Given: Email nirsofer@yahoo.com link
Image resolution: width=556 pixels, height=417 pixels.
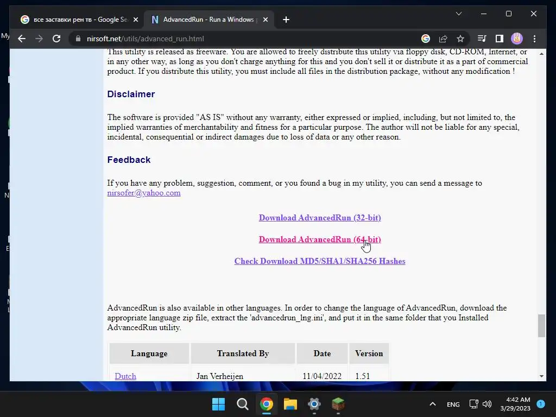Looking at the screenshot, I should click(x=143, y=193).
